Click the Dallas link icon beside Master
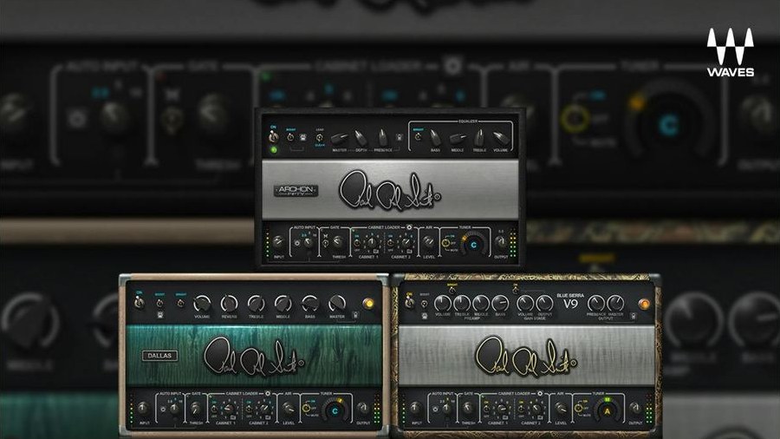 (x=355, y=315)
